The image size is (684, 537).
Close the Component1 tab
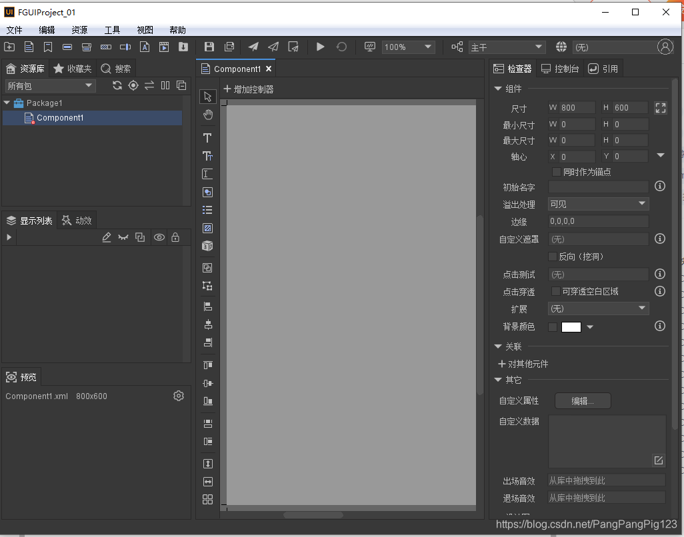[x=269, y=69]
